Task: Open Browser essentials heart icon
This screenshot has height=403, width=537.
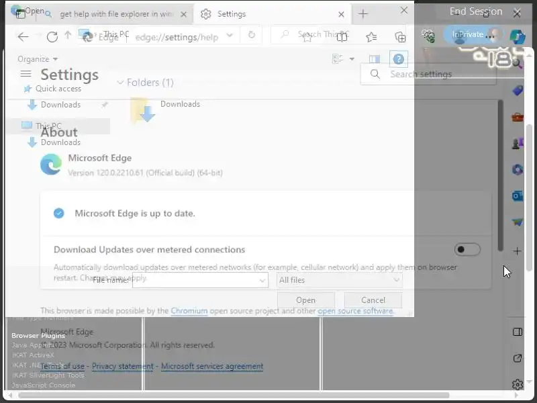Action: coord(428,36)
